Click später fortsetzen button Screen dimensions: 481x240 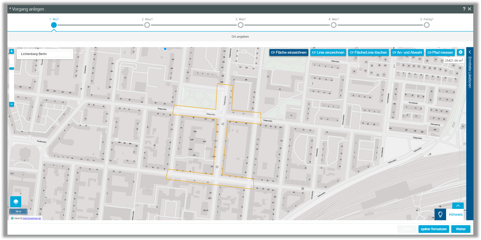pos(433,229)
